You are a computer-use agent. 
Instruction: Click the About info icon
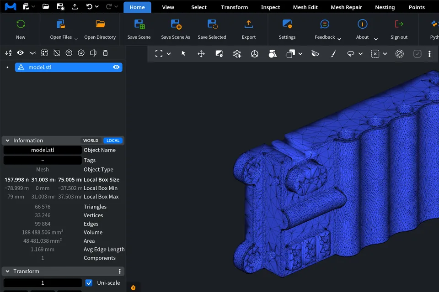(362, 24)
